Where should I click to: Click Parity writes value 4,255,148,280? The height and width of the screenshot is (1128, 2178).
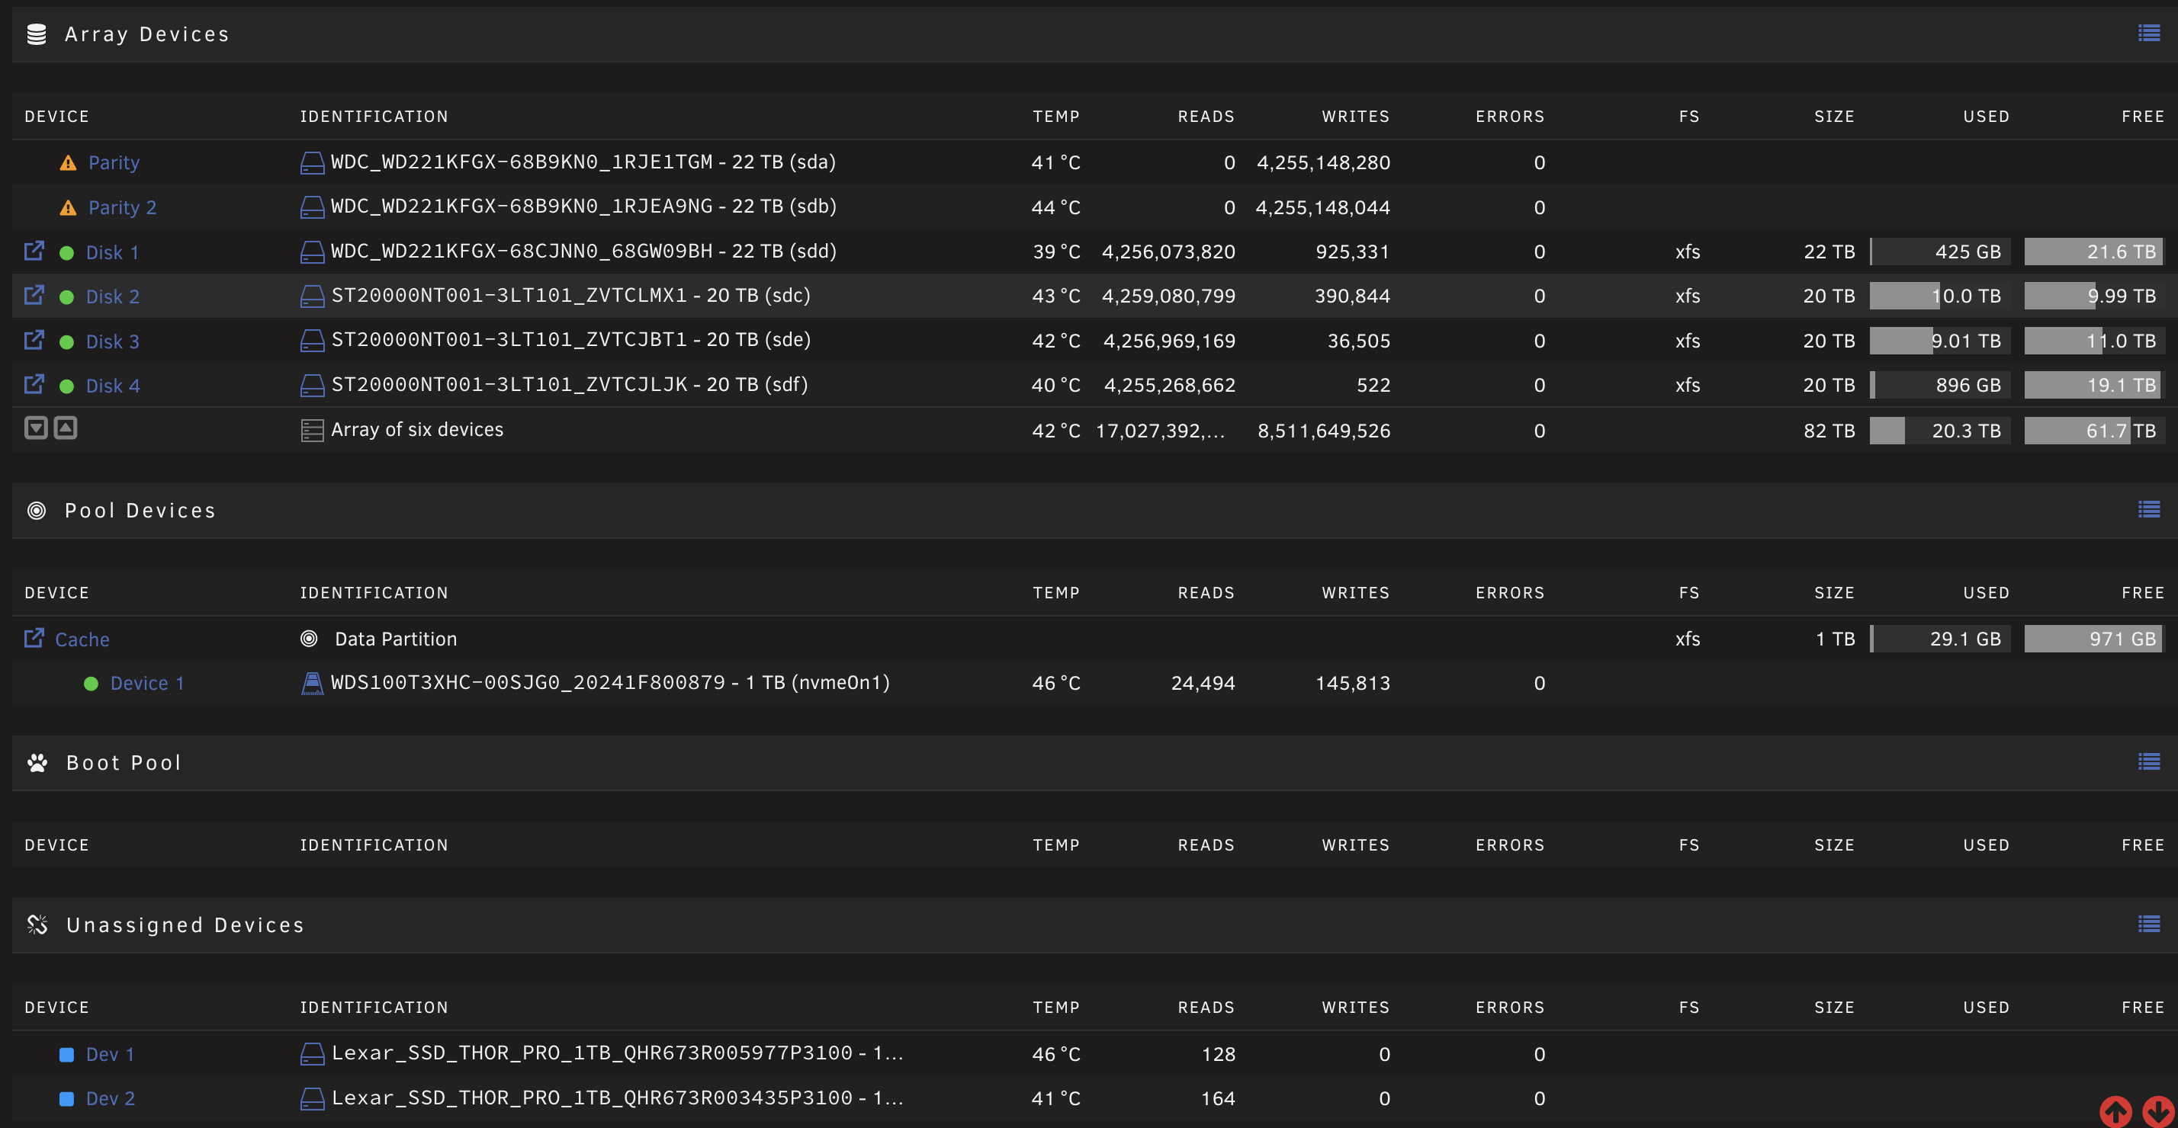coord(1323,162)
